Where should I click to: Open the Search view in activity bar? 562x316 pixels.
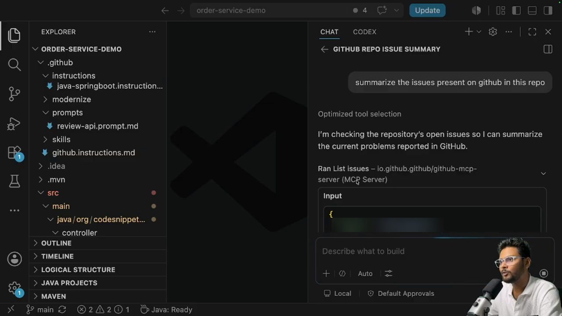coord(14,65)
